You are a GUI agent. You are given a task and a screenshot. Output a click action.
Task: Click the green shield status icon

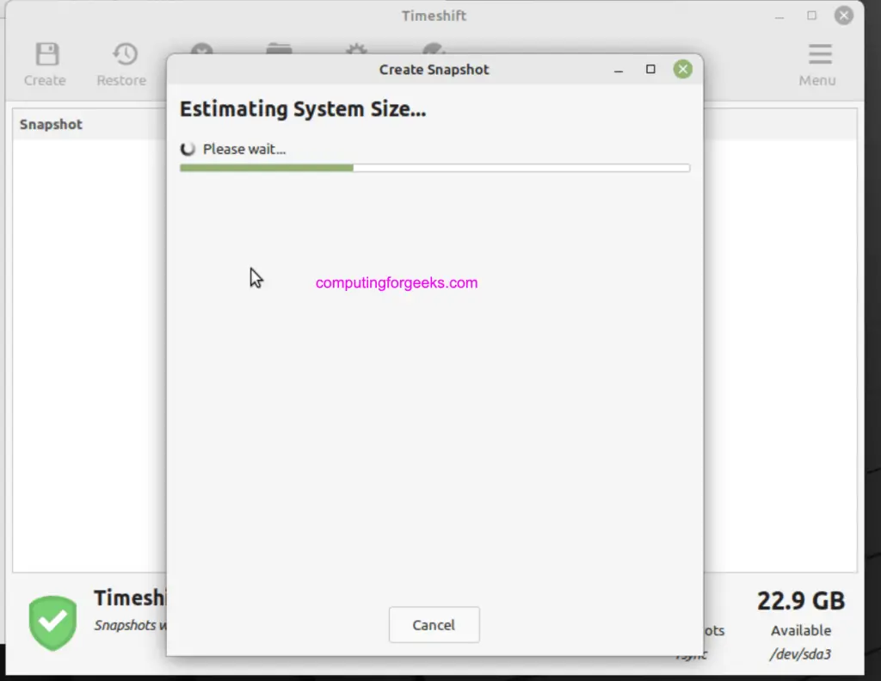pyautogui.click(x=52, y=623)
